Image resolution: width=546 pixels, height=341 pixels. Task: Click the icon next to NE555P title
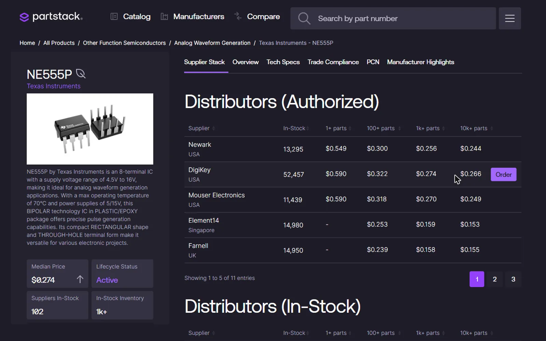click(x=81, y=74)
